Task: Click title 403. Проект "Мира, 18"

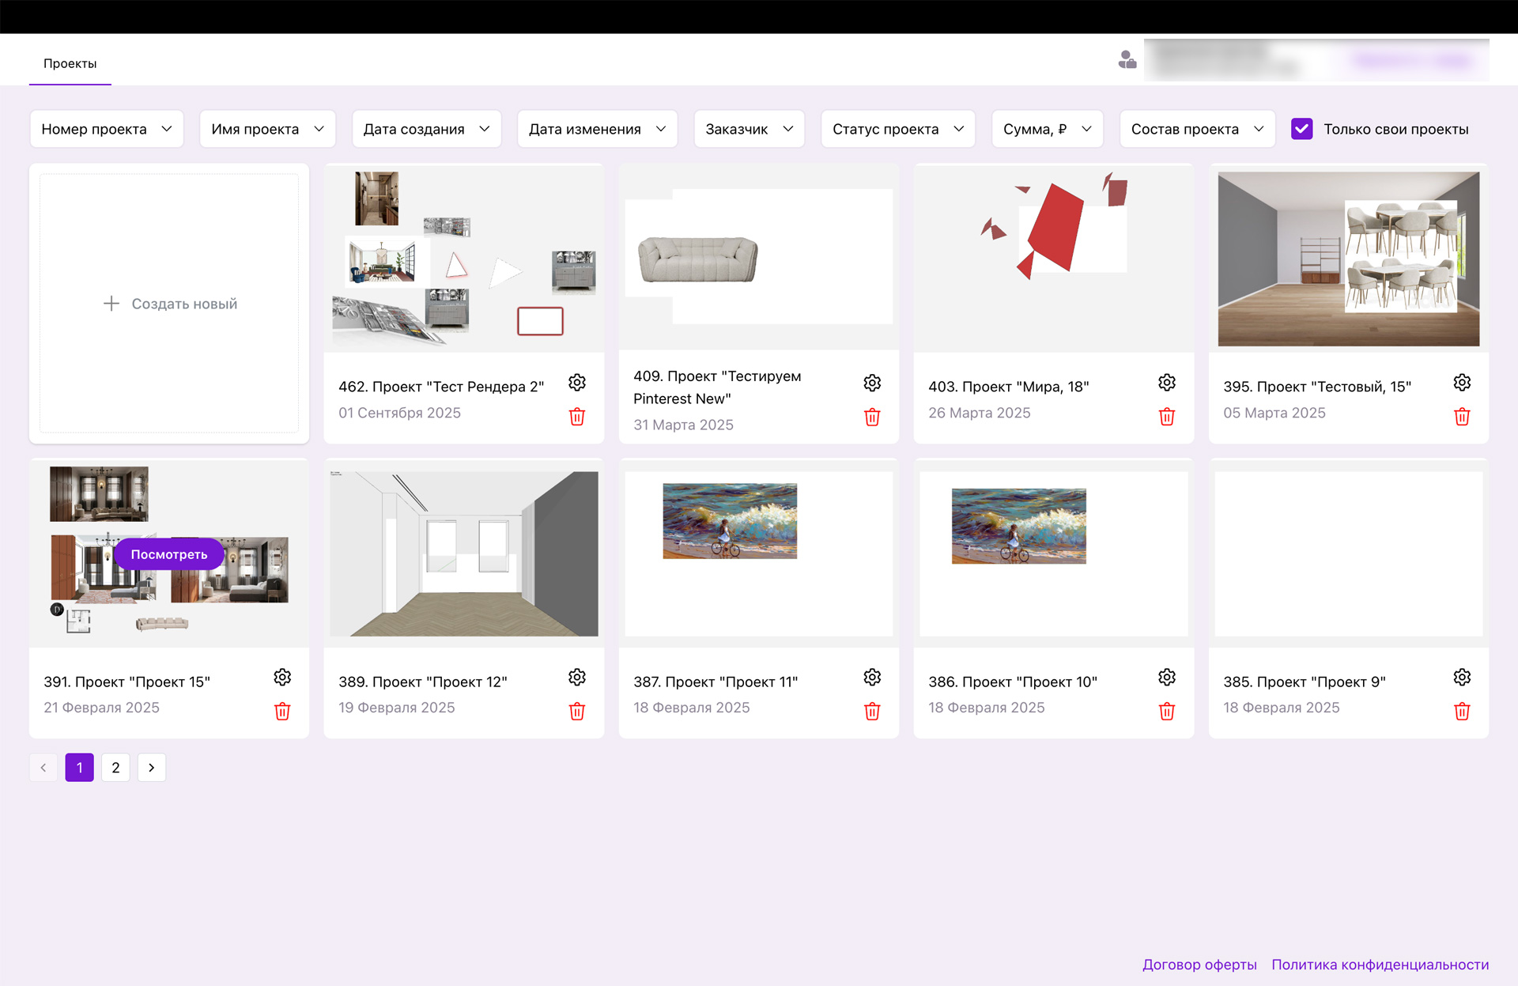Action: pyautogui.click(x=1009, y=387)
